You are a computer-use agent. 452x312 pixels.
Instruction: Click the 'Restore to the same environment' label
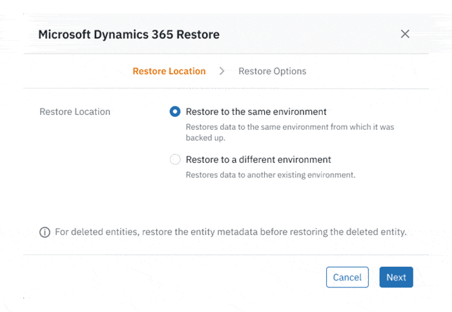coord(256,112)
